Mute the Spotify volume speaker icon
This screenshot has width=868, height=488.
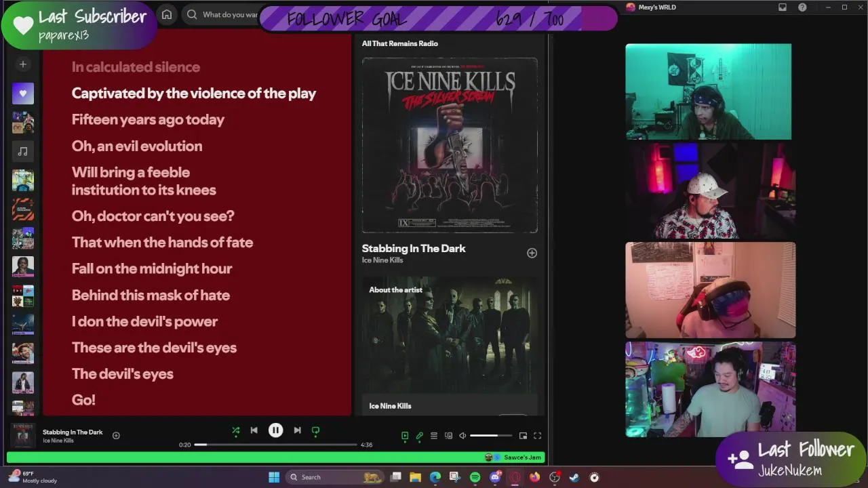point(462,436)
